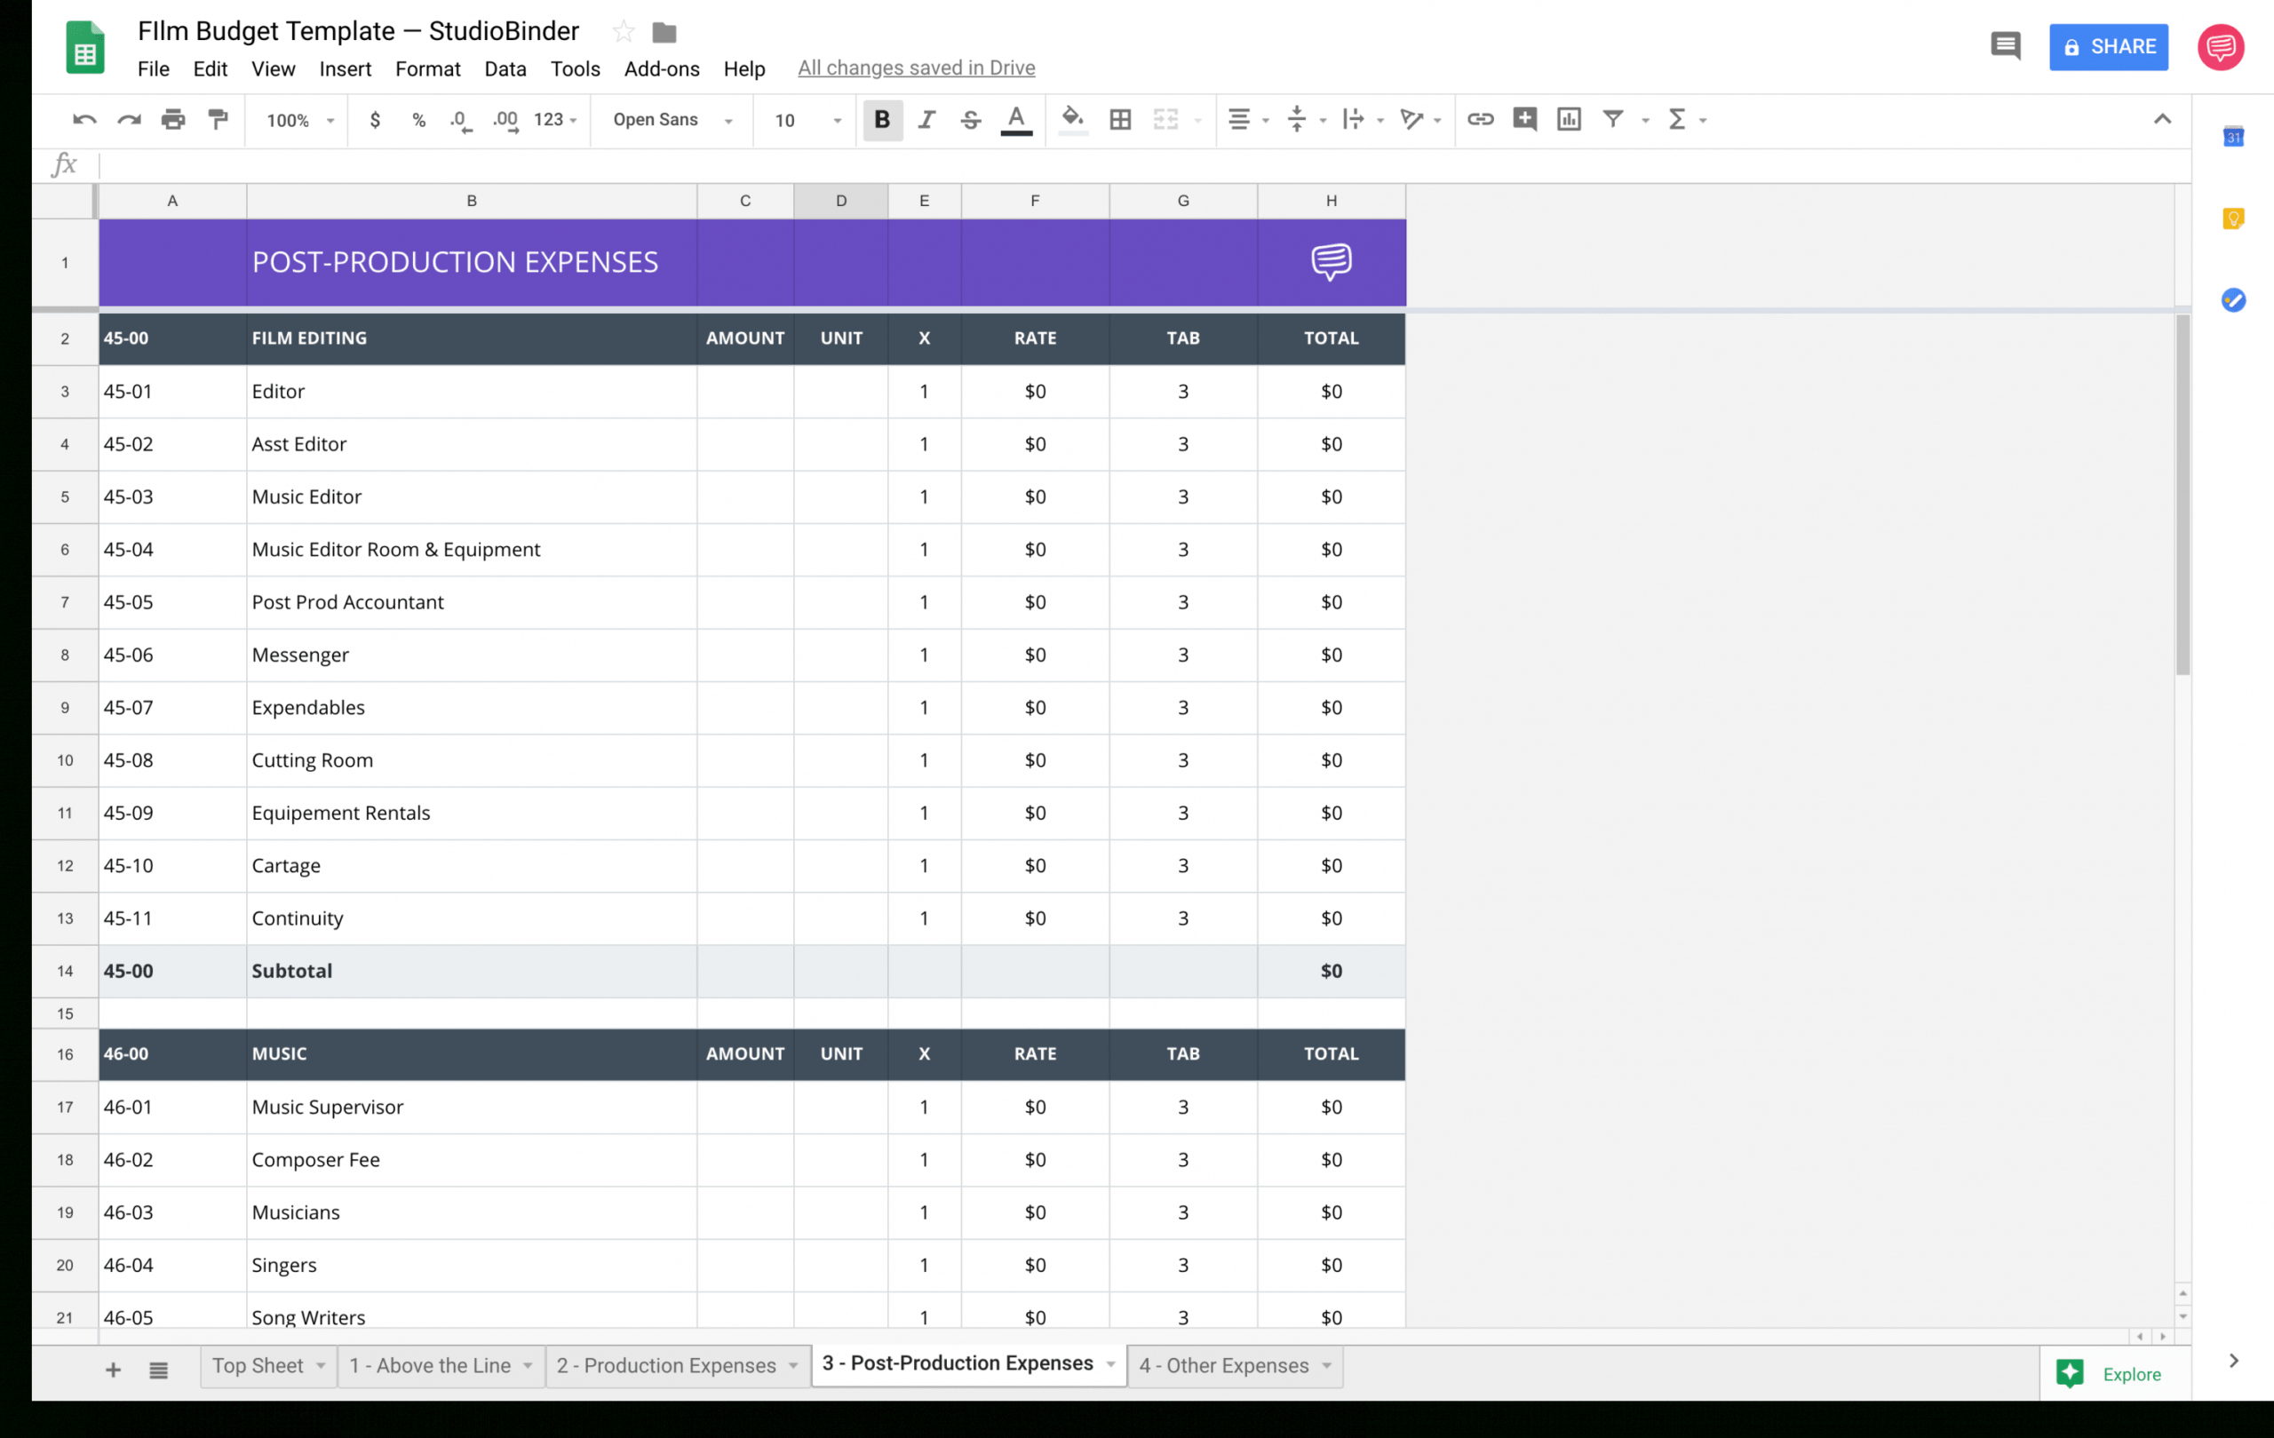2274x1438 pixels.
Task: Toggle bold formatting
Action: click(x=882, y=120)
